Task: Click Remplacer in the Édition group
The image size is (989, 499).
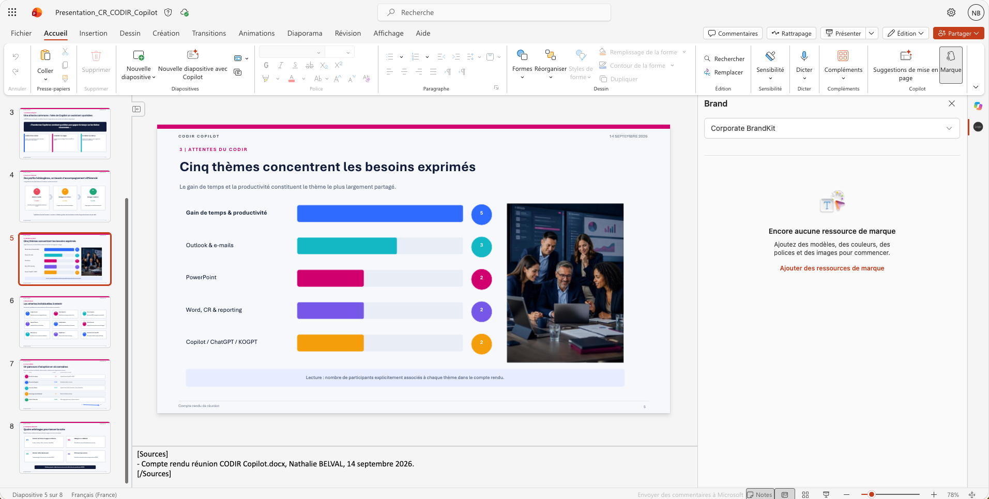Action: click(723, 72)
